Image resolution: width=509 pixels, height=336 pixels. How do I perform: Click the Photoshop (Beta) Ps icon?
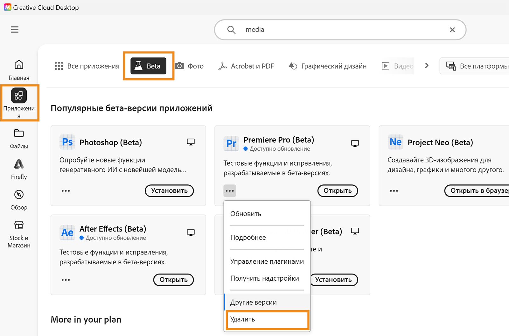pyautogui.click(x=67, y=142)
